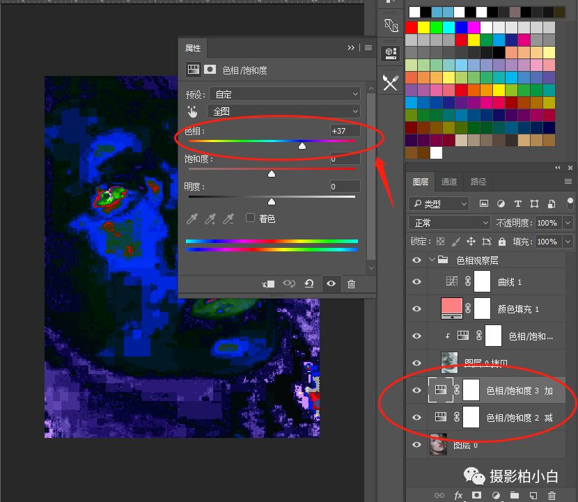Open the layer style fx menu
The image size is (578, 502).
point(458,495)
